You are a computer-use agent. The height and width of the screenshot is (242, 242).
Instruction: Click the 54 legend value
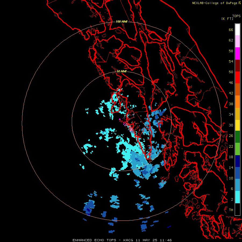231,61
